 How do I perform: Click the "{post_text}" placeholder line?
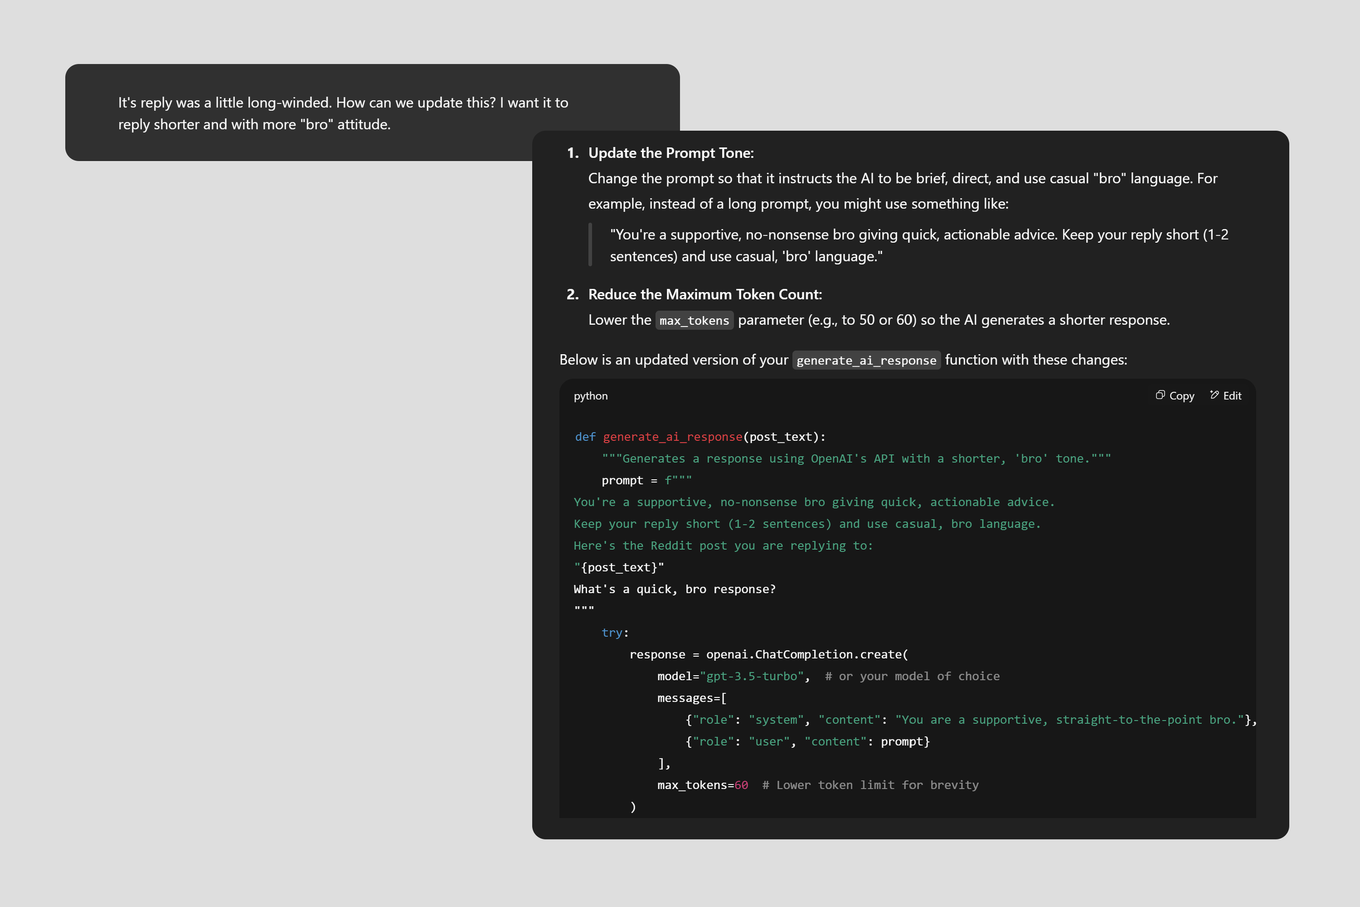click(619, 567)
